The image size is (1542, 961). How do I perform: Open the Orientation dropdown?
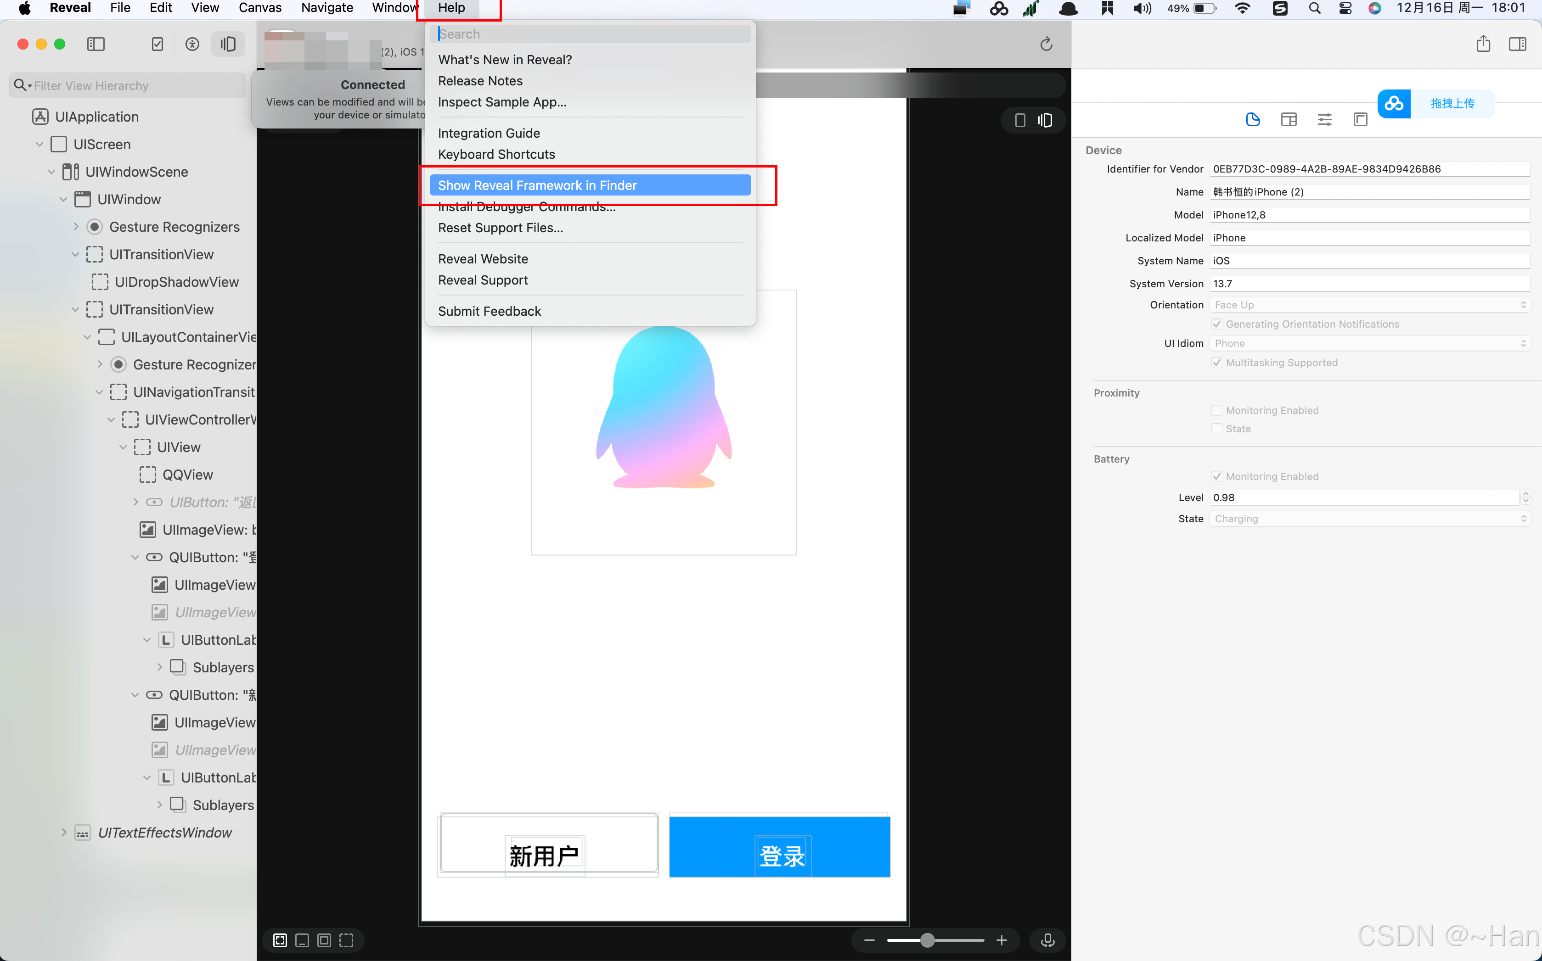(x=1370, y=305)
